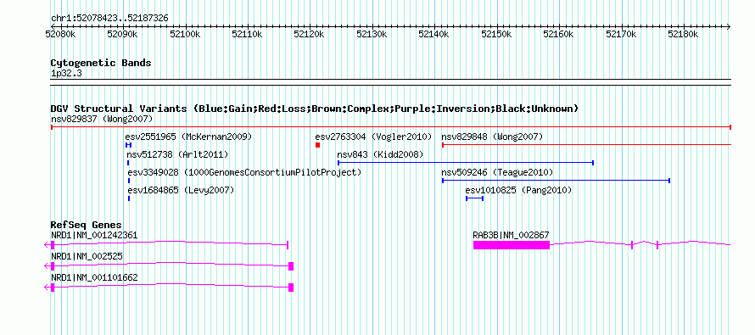The height and width of the screenshot is (335, 755).
Task: Select the blue nsv512738 gain tick
Action: [128, 163]
